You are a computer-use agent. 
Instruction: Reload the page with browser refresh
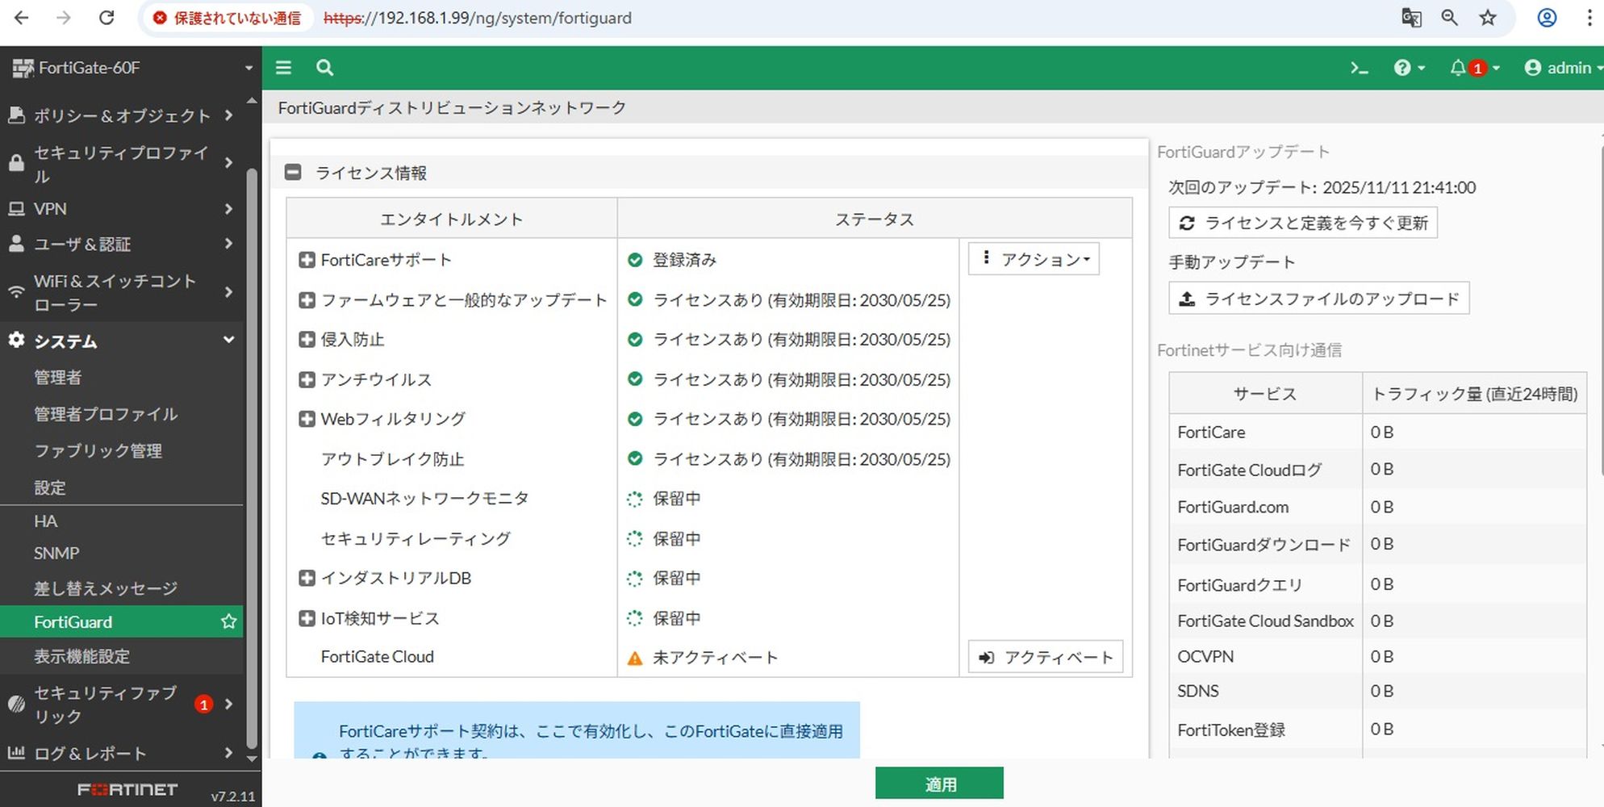[x=107, y=18]
